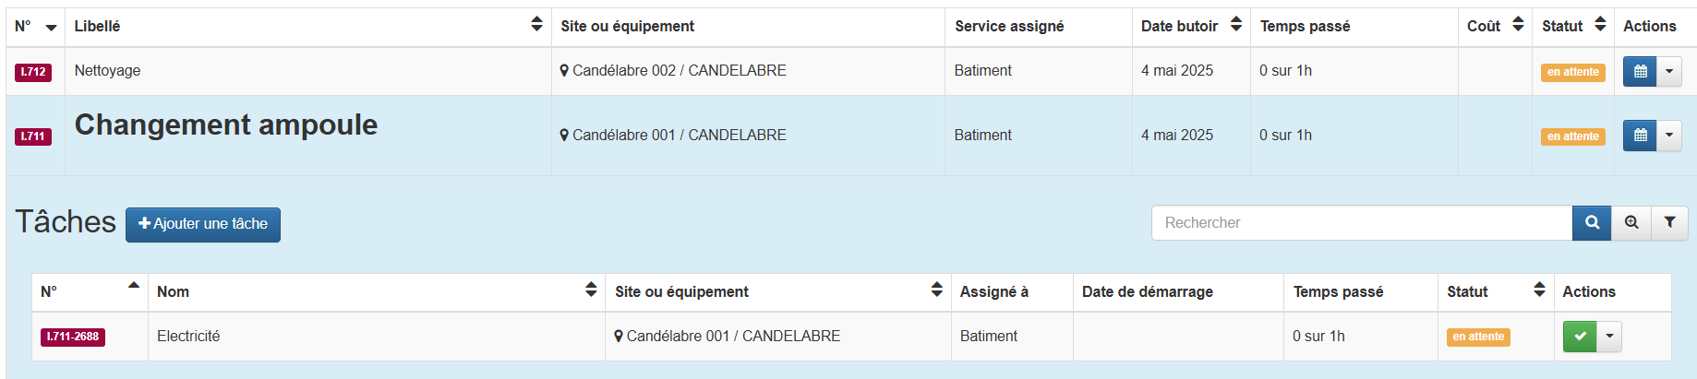Open dropdown next to green check button

tap(1609, 337)
